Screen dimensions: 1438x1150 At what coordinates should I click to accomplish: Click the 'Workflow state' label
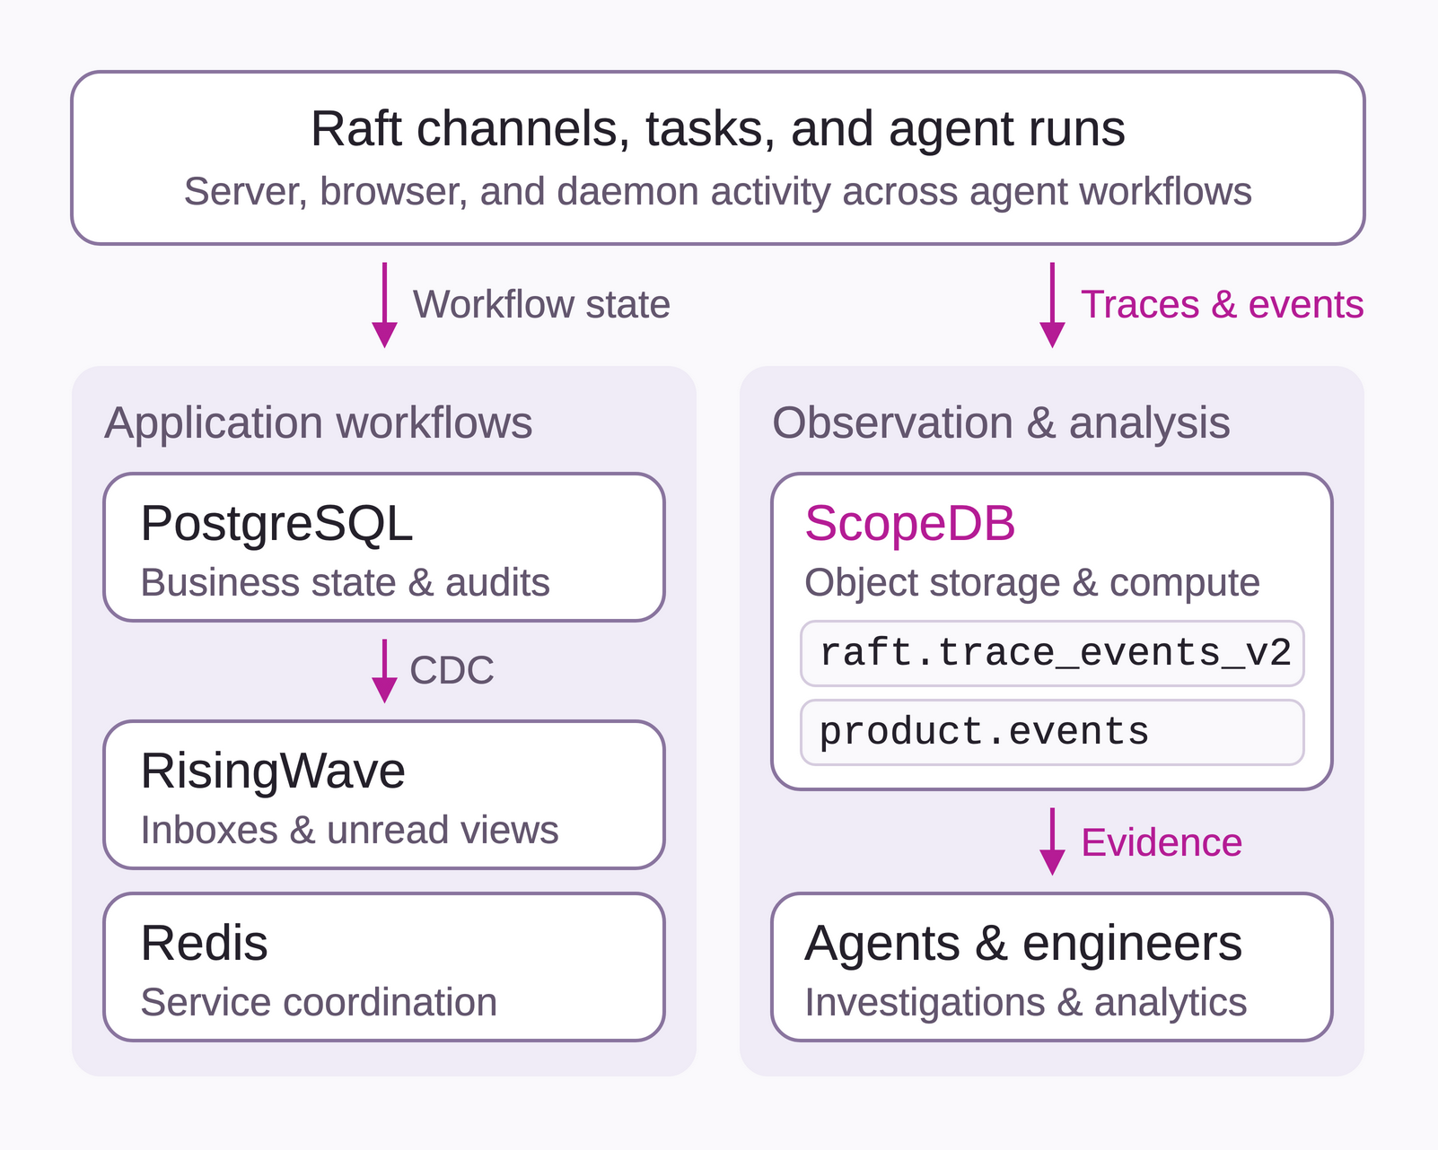click(x=541, y=304)
